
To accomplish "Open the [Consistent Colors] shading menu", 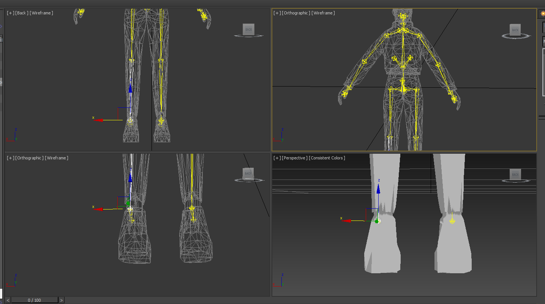I will point(327,158).
